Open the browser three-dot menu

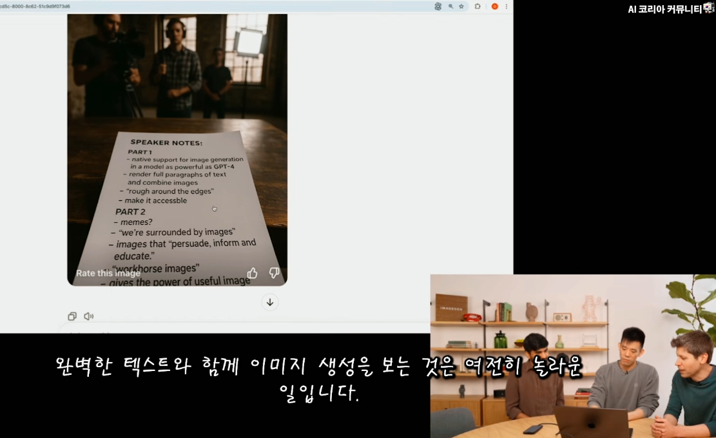(507, 6)
